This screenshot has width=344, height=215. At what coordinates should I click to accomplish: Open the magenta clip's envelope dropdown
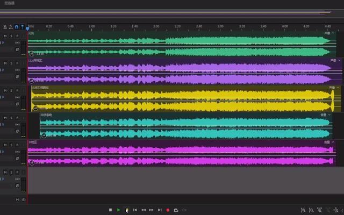click(334, 142)
